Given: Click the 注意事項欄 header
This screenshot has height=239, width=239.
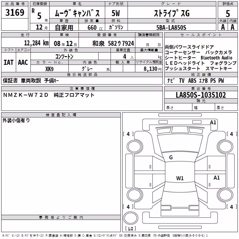Looking at the screenshot, I should pyautogui.click(x=82, y=88).
